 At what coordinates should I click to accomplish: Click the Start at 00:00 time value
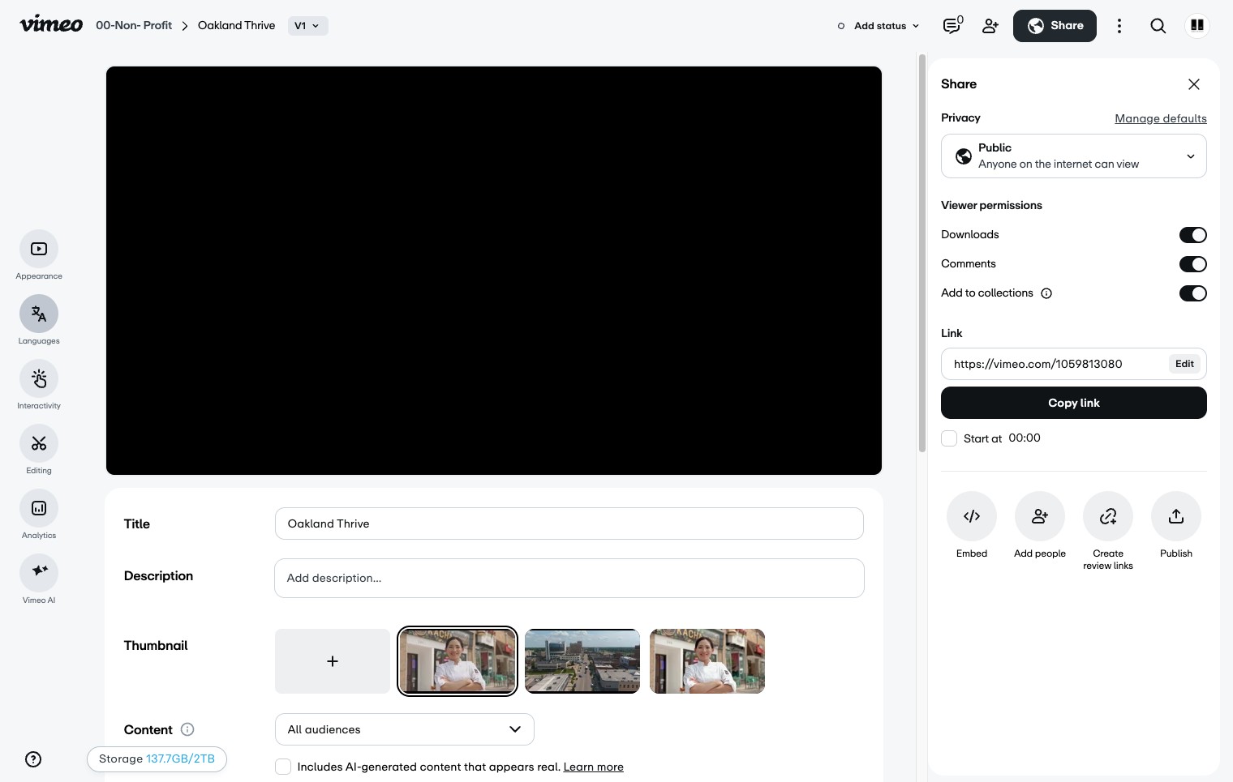click(x=1025, y=438)
